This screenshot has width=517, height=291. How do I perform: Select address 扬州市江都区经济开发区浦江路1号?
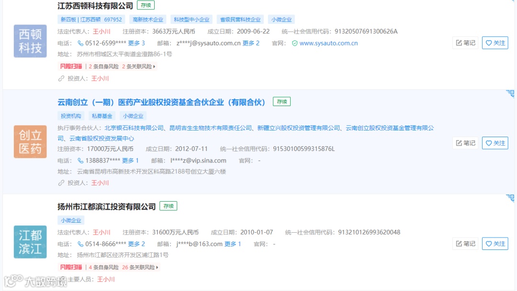pos(123,255)
